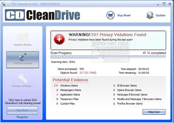Minimize the GSA Cleandrive window

click(158, 4)
